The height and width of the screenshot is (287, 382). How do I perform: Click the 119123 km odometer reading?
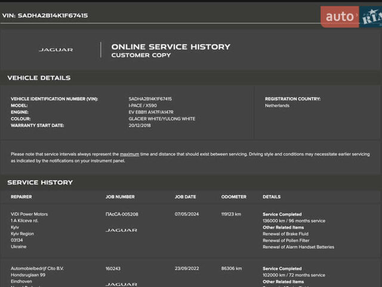pos(231,214)
